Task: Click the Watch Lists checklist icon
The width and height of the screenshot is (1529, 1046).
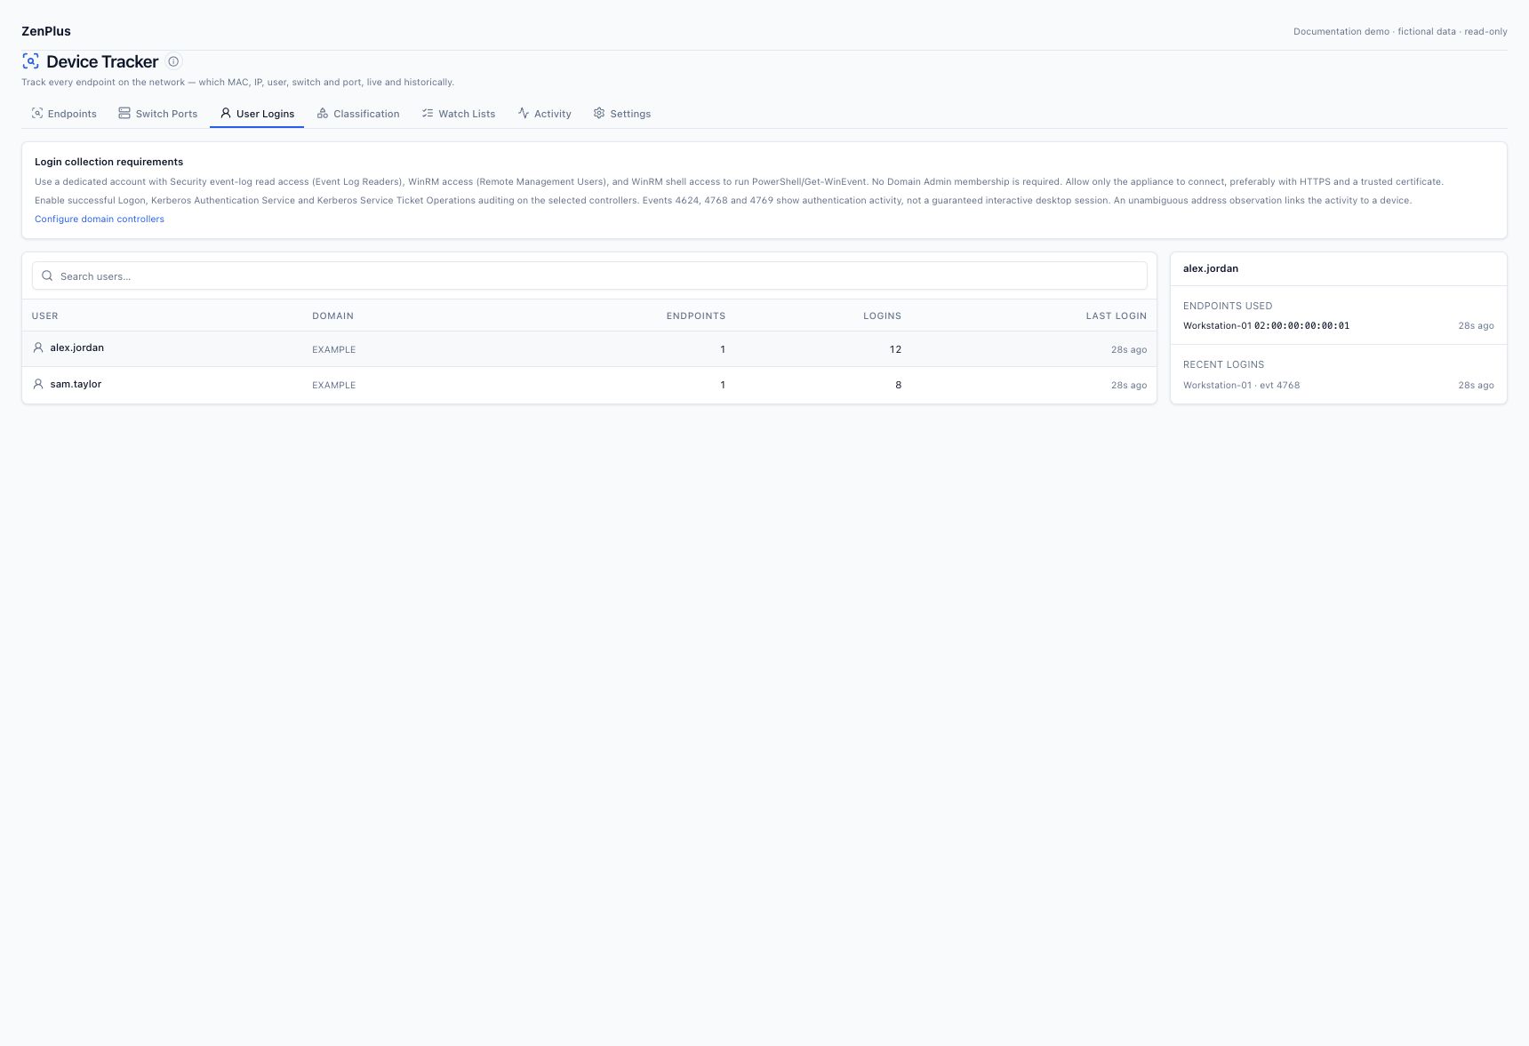Action: click(x=428, y=113)
